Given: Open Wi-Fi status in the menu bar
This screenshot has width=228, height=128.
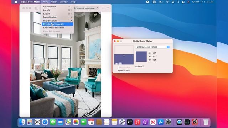Looking at the screenshot, I should 167,2.
